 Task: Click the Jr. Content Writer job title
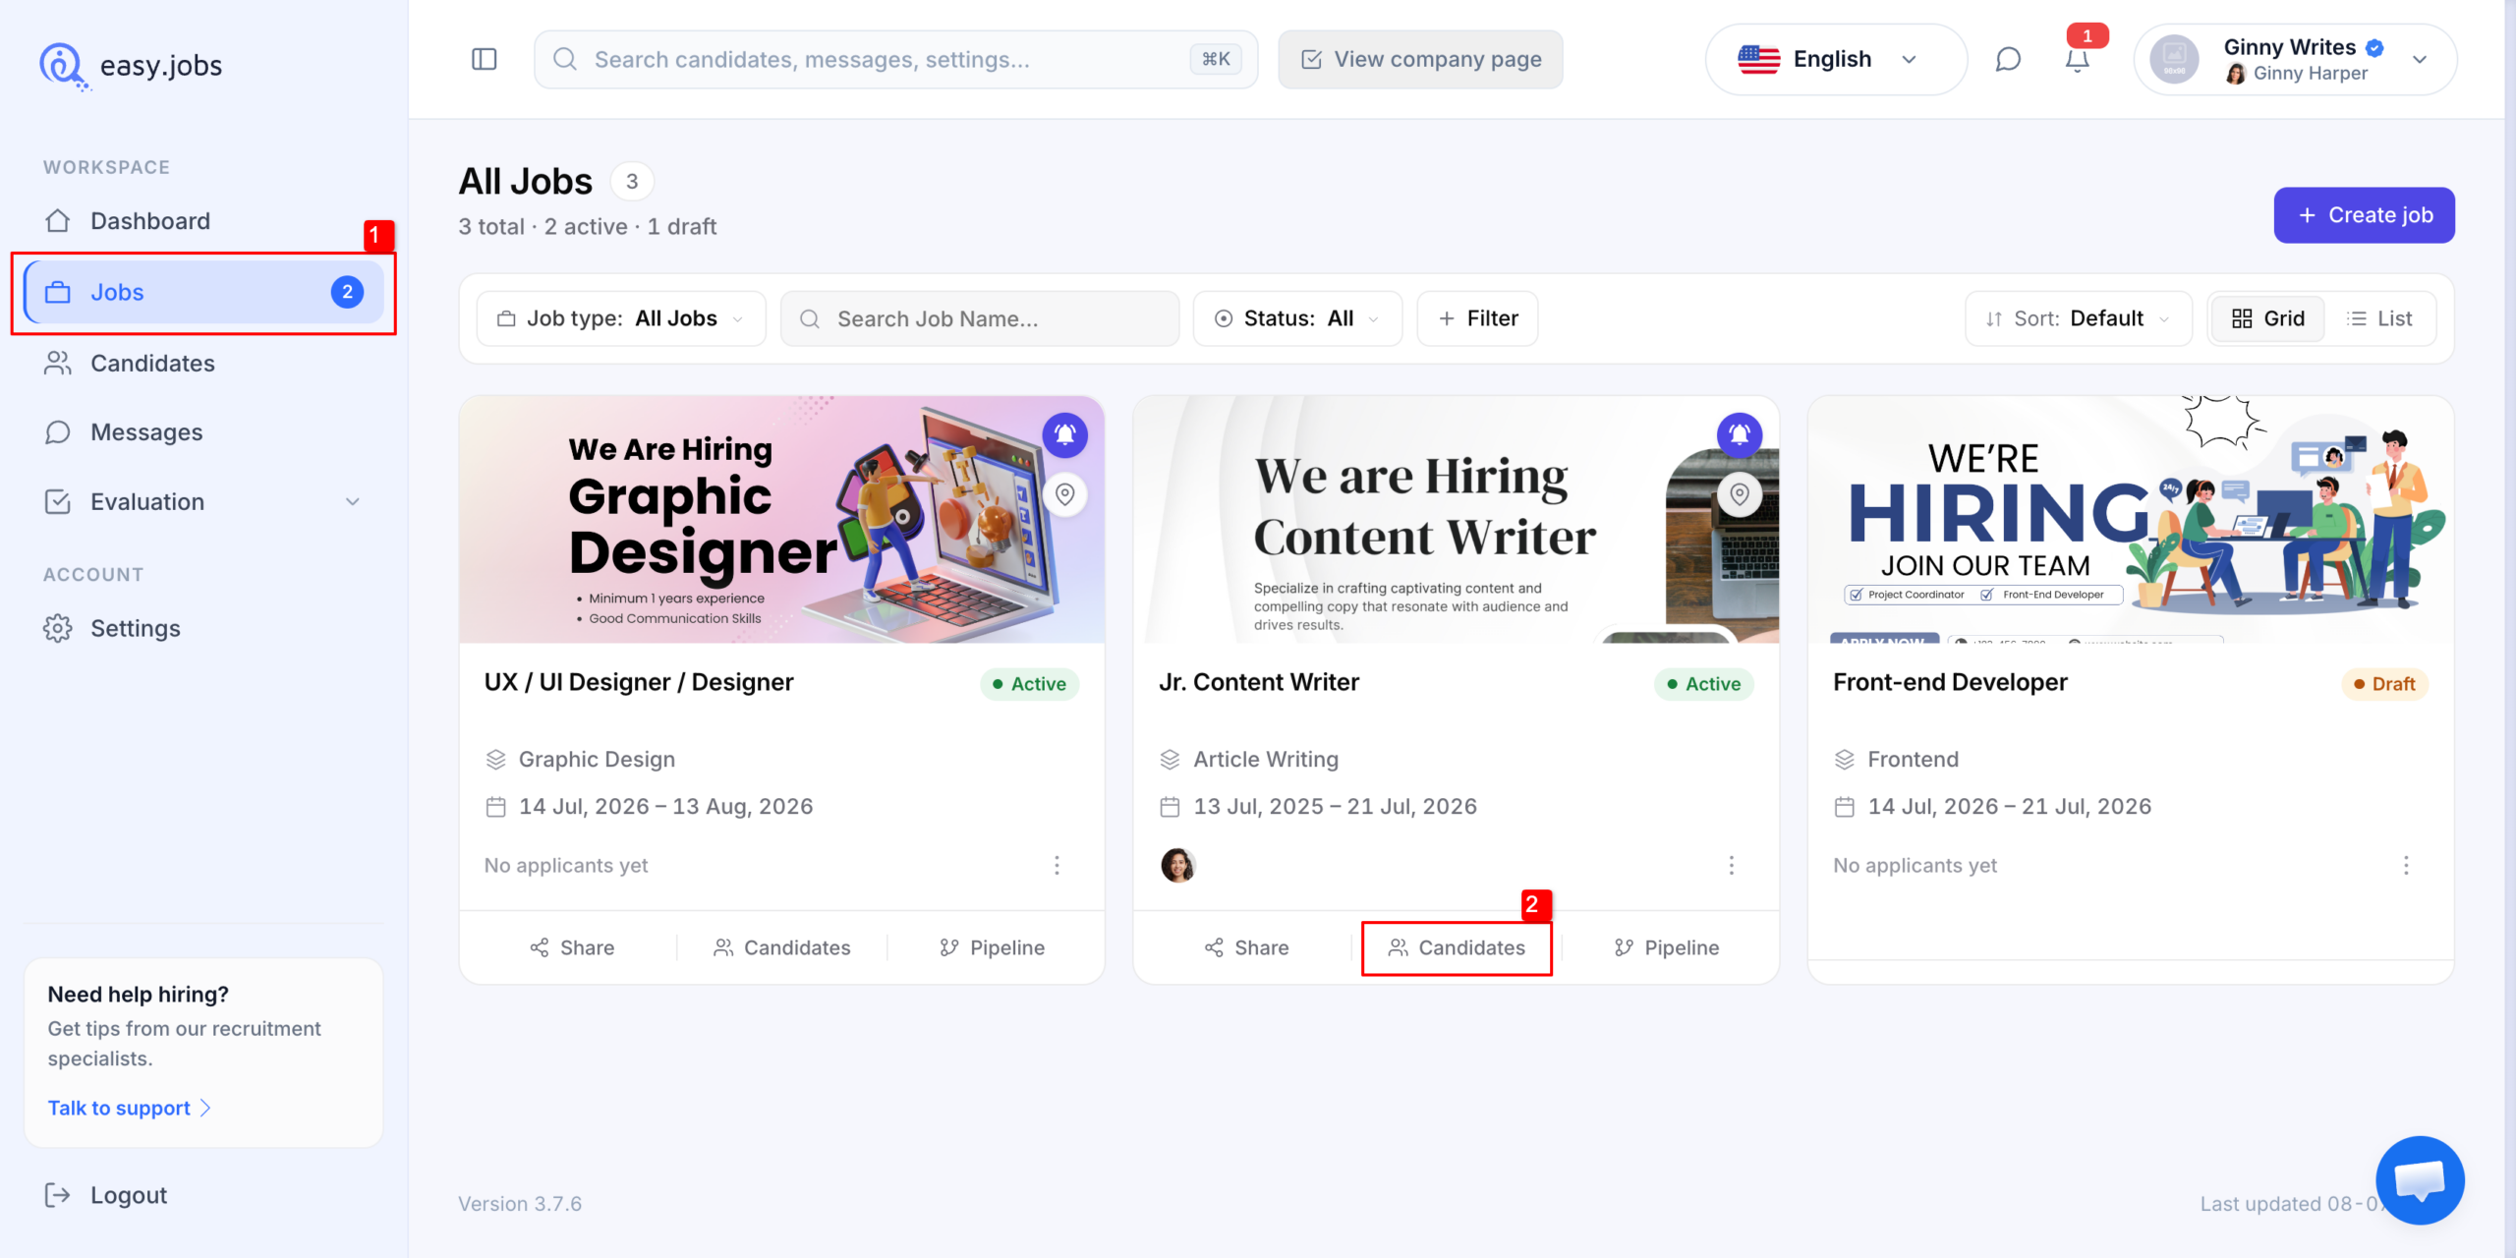(x=1259, y=682)
